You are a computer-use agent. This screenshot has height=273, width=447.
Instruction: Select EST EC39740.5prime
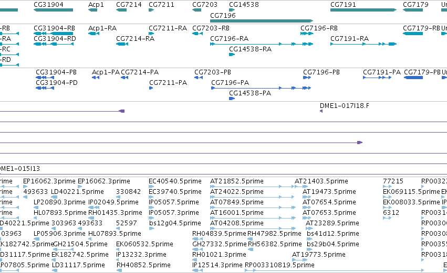pyautogui.click(x=175, y=192)
